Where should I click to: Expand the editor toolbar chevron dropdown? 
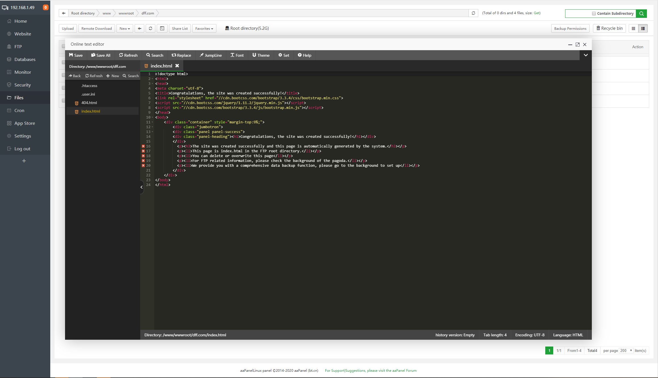pyautogui.click(x=586, y=54)
